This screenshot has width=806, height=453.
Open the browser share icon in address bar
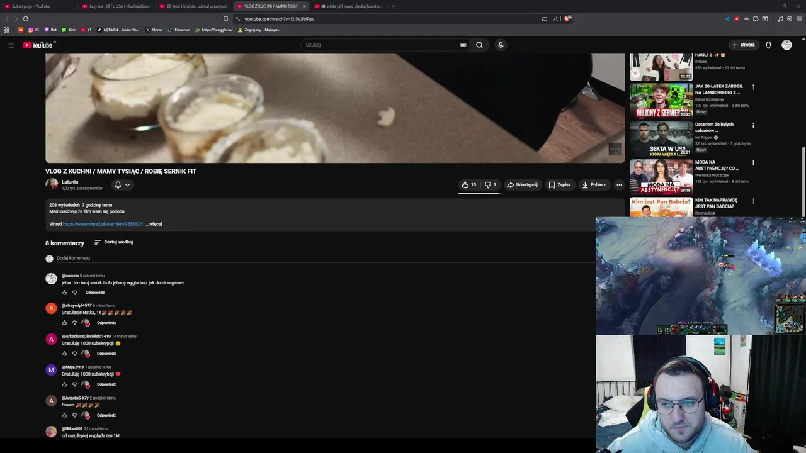pyautogui.click(x=555, y=19)
